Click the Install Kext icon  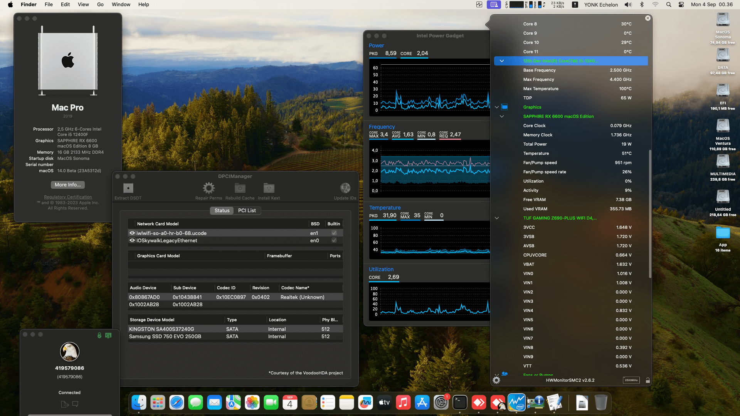(x=269, y=188)
